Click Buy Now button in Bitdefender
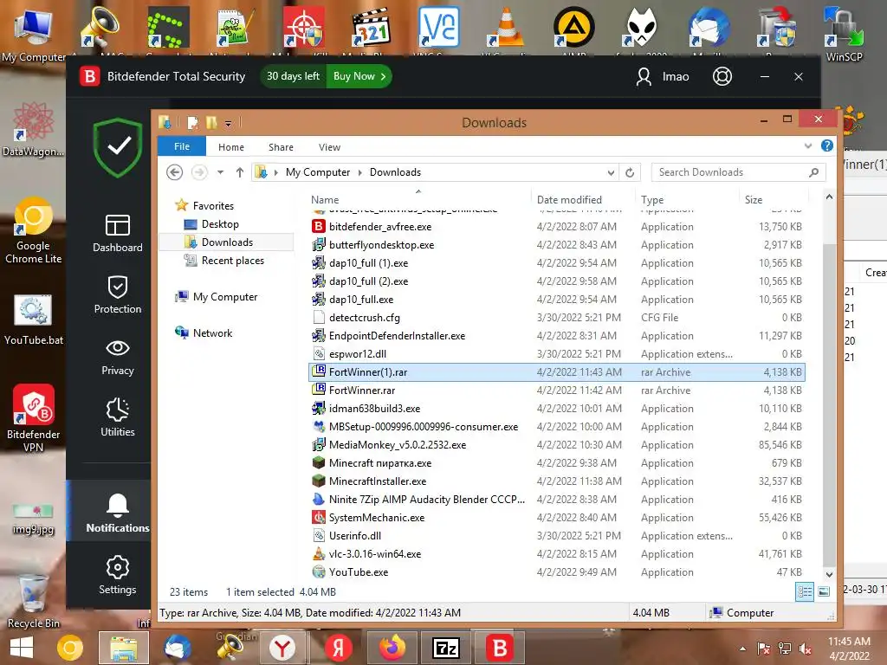Screen dimensions: 887x665 pos(359,76)
